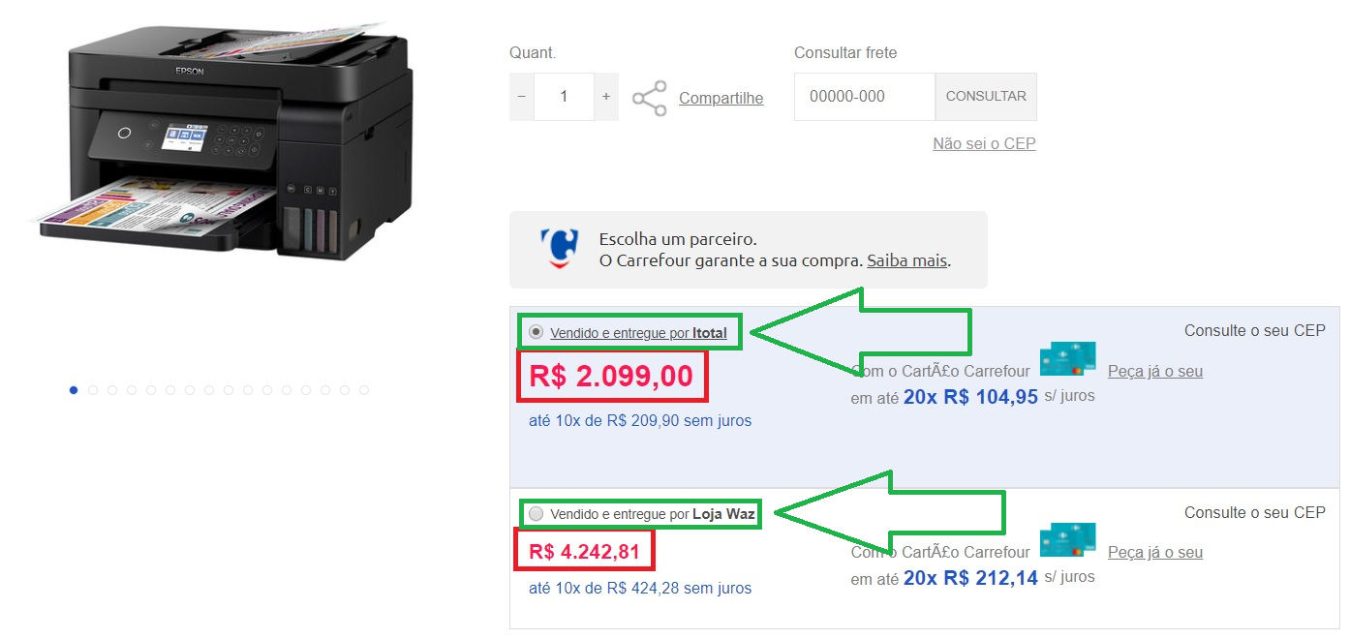Open the Compartilhe share link
1350x639 pixels.
(721, 98)
